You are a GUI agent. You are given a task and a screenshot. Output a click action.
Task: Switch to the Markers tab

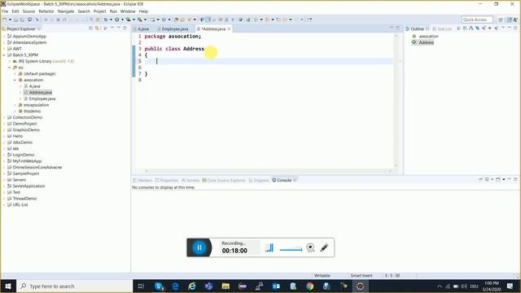click(142, 180)
